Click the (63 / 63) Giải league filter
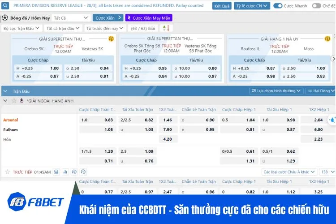 (x=143, y=28)
